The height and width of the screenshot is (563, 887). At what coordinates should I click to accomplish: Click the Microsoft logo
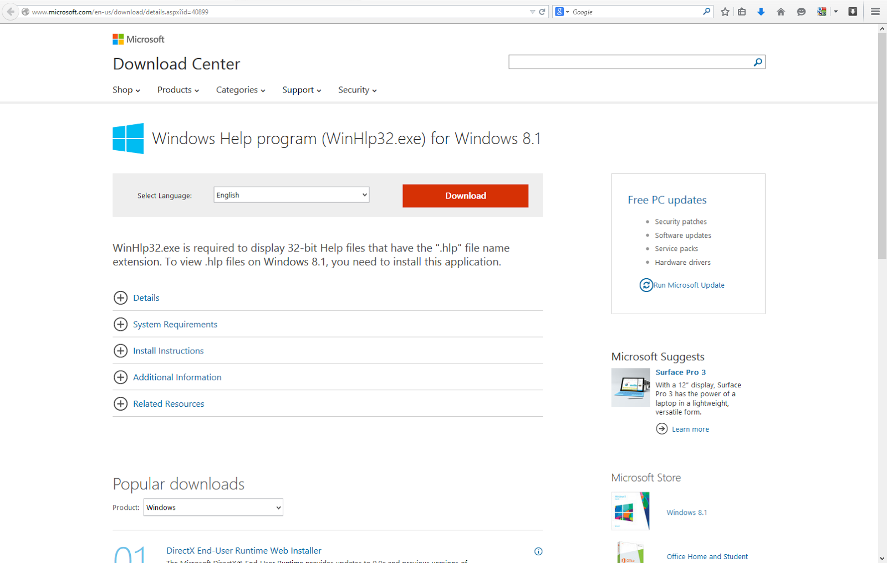(138, 39)
